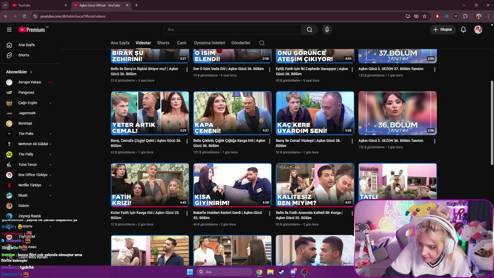Open the YouTube hamburger guide menu
Image resolution: width=494 pixels, height=278 pixels.
9,30
